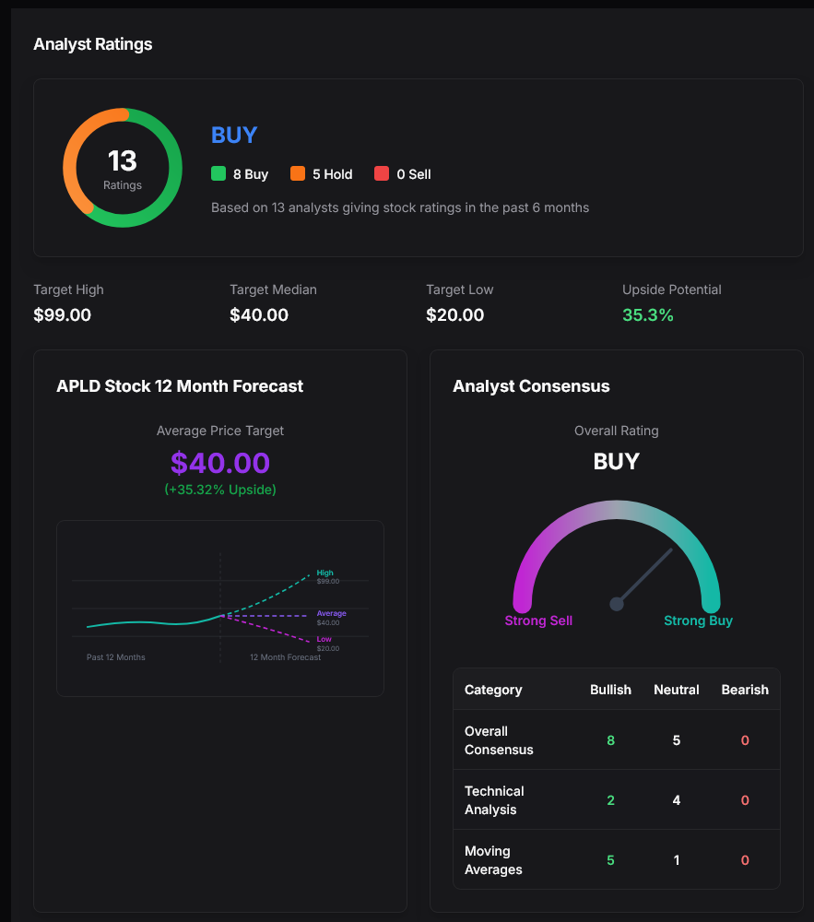The width and height of the screenshot is (814, 922).
Task: Click the red Sell legend swatch
Action: click(382, 173)
